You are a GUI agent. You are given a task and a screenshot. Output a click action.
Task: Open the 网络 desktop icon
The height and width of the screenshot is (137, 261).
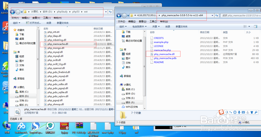(x=7, y=128)
